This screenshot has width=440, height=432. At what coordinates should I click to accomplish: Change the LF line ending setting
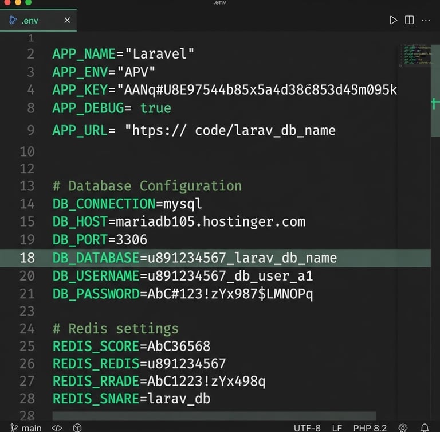[337, 428]
